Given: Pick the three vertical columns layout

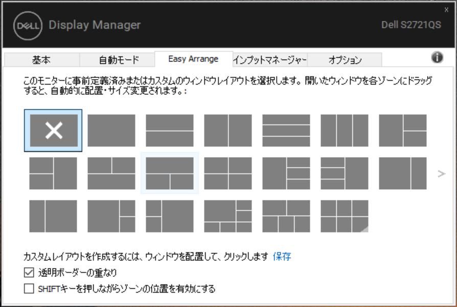Looking at the screenshot, I should 345,131.
